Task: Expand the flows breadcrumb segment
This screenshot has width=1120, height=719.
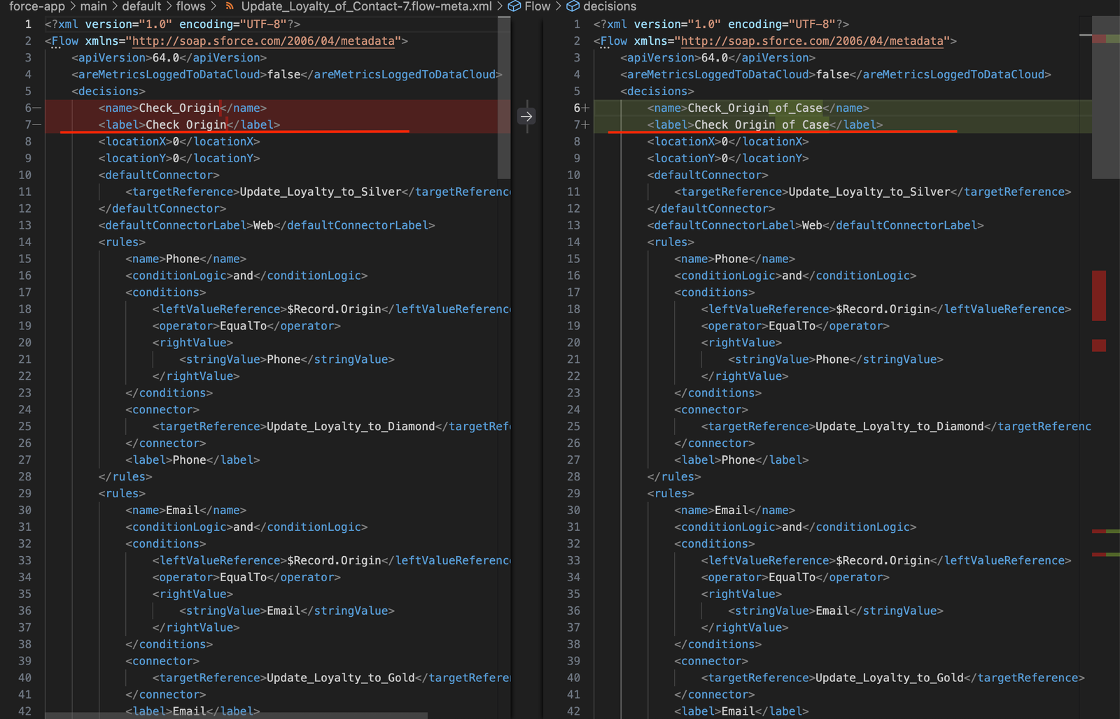Action: point(190,6)
